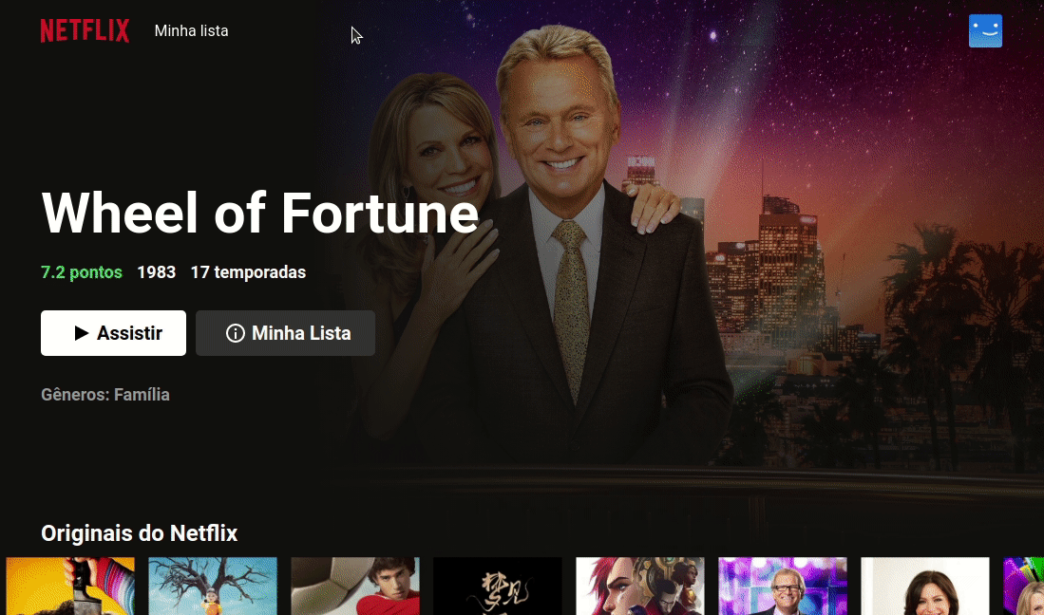Open the soccer ball player thumbnail
1044x615 pixels.
[355, 587]
